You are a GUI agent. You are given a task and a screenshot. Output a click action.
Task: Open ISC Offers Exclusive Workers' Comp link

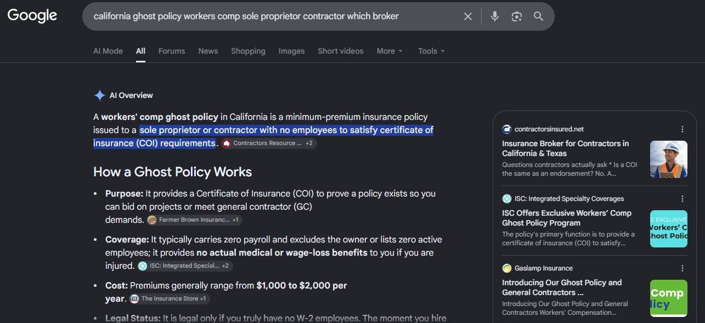[567, 218]
